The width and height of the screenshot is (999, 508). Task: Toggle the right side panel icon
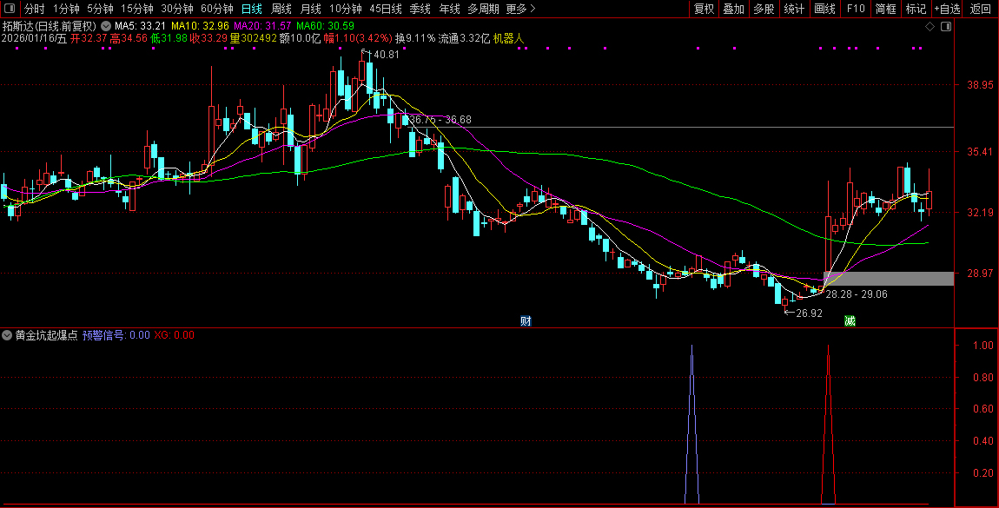point(945,27)
